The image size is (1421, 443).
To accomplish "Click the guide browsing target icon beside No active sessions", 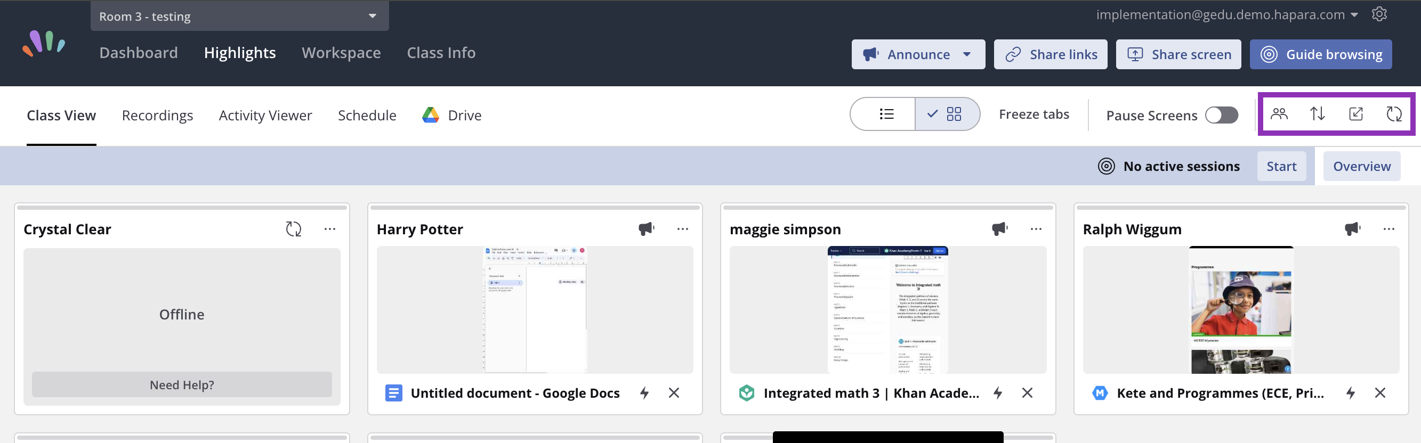I will tap(1106, 166).
